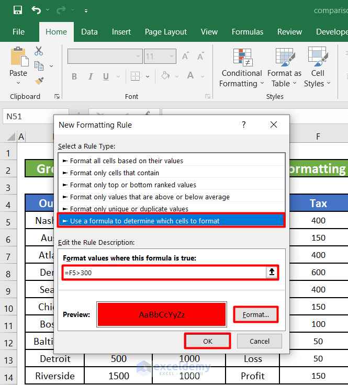
Task: Select row 5 header
Action: tap(8, 222)
